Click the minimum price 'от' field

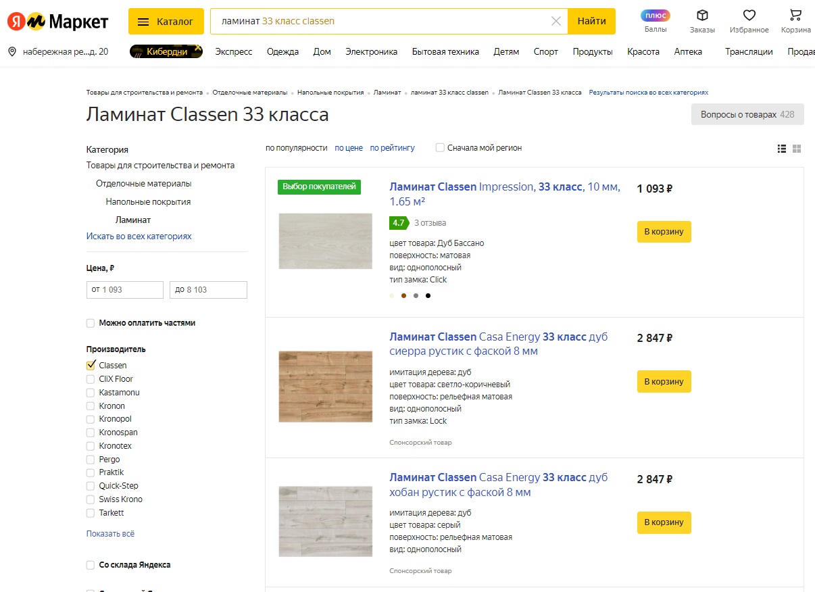pyautogui.click(x=125, y=290)
